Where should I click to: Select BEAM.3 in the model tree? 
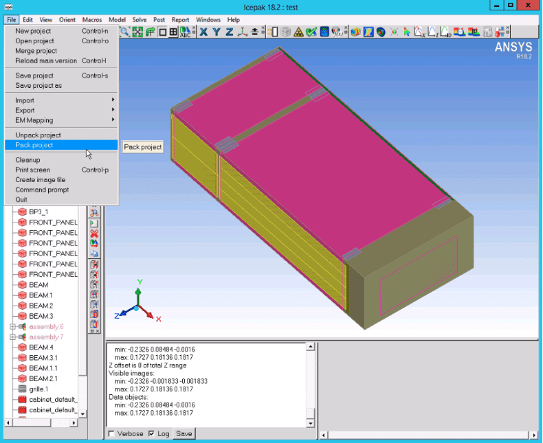41,316
